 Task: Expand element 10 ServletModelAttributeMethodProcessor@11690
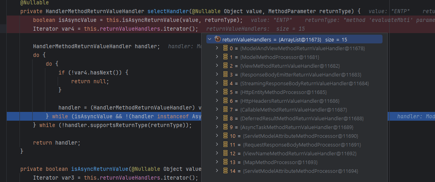tap(217, 136)
